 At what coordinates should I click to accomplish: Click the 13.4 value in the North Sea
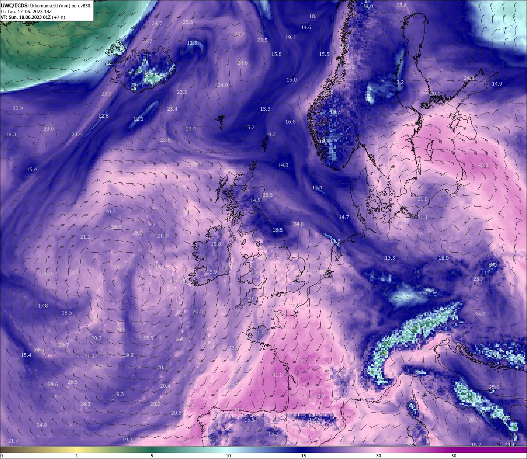coord(317,188)
